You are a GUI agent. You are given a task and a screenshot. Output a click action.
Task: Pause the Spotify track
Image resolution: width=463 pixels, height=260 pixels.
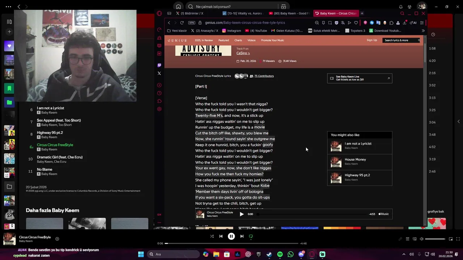[x=231, y=236]
